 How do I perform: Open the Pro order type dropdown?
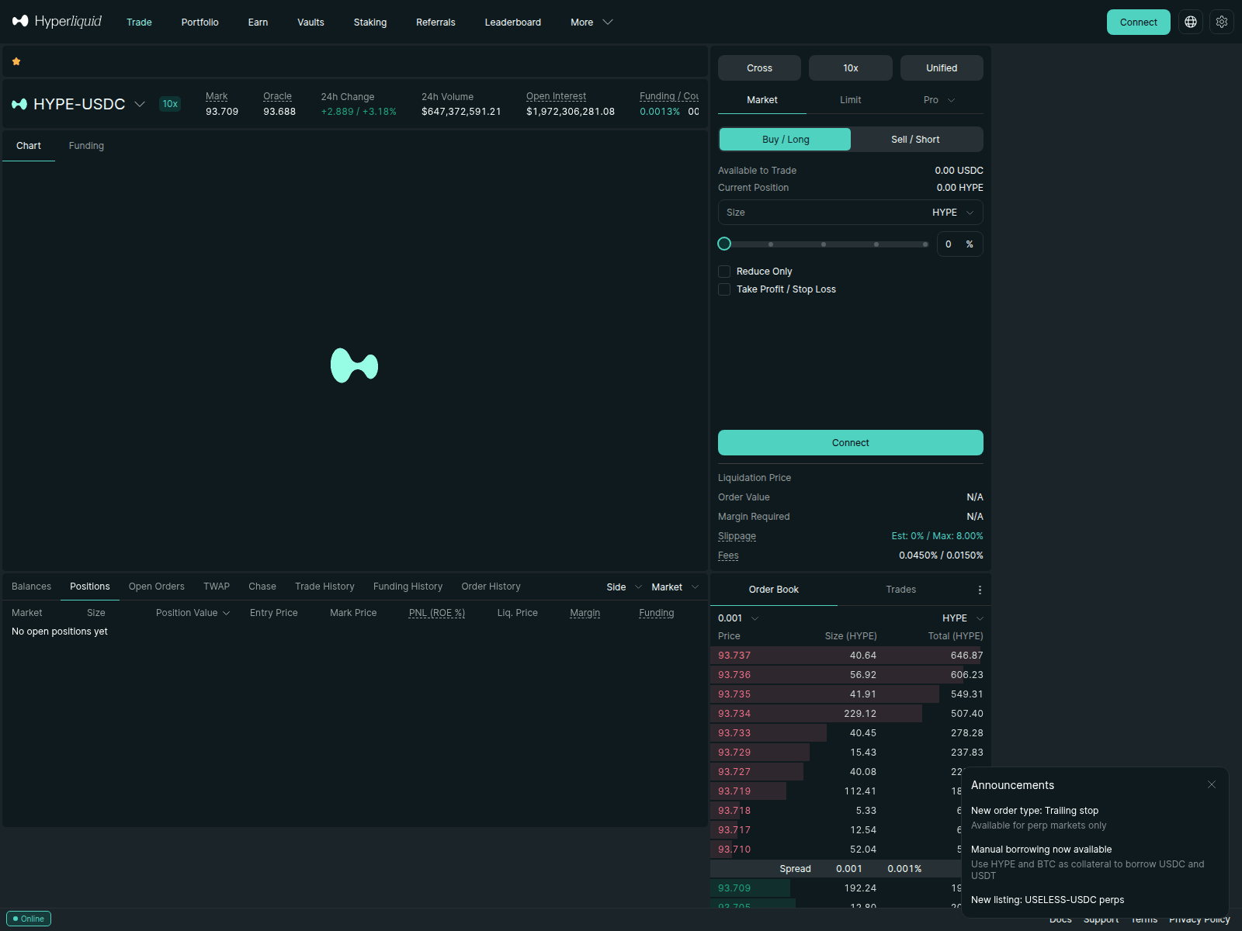[x=939, y=100]
